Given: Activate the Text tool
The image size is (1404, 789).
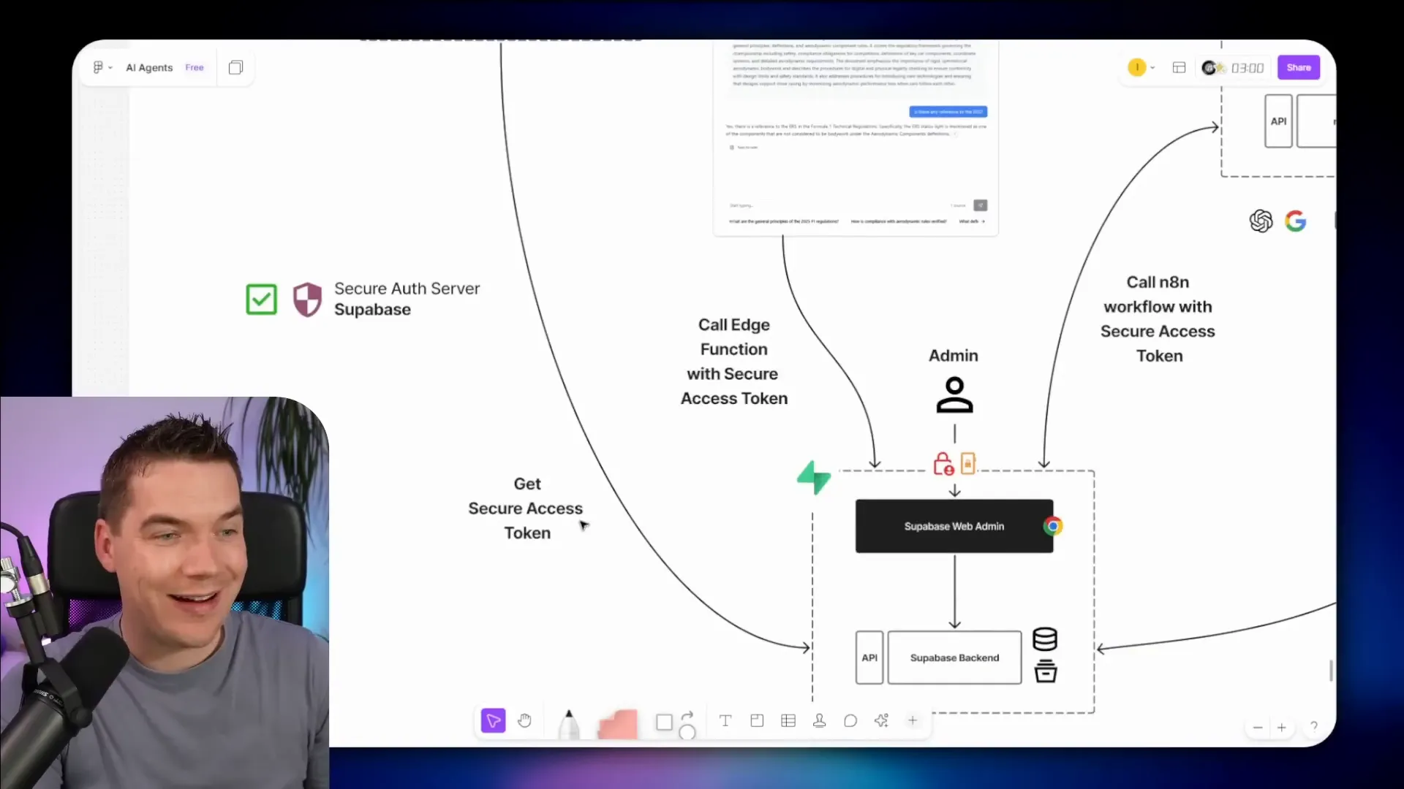Looking at the screenshot, I should (x=725, y=721).
